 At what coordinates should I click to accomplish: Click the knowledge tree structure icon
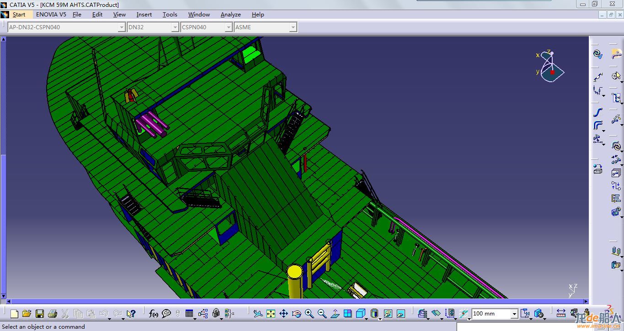click(203, 314)
